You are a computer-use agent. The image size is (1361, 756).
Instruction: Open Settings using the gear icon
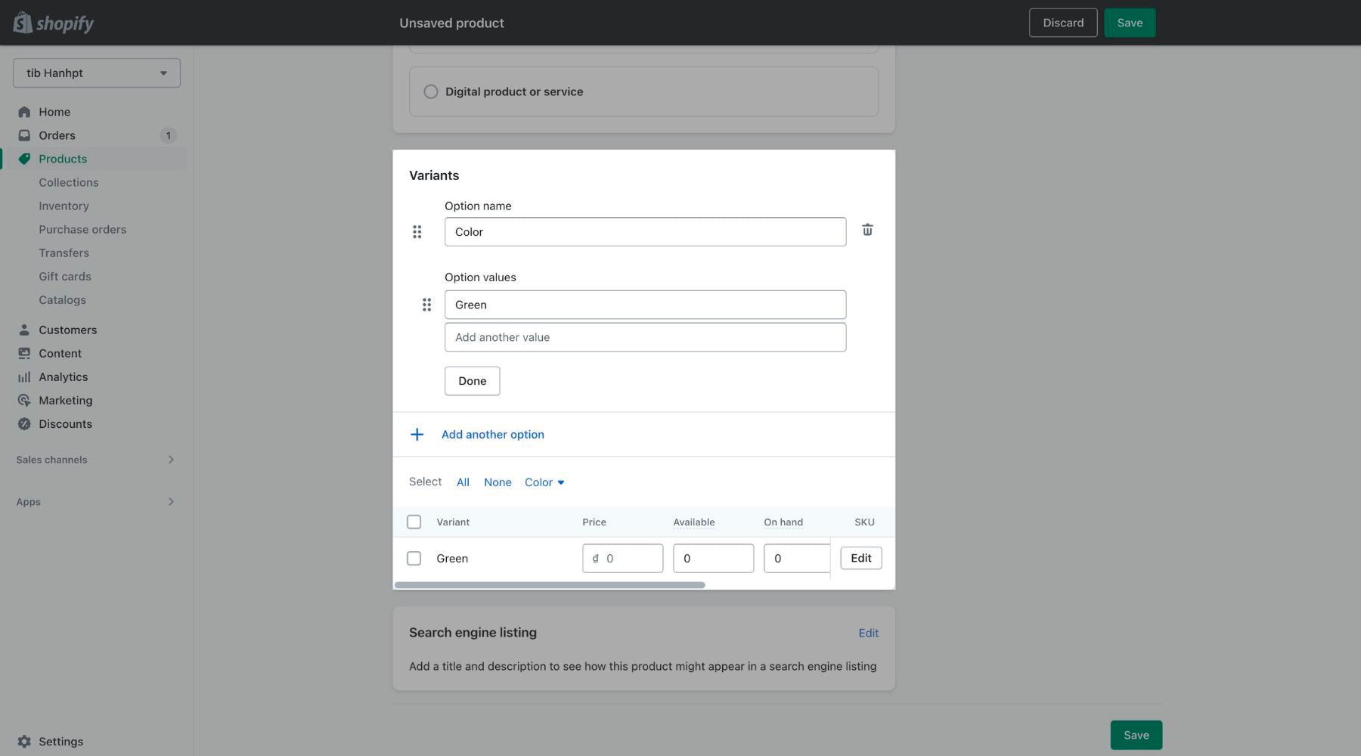click(24, 742)
